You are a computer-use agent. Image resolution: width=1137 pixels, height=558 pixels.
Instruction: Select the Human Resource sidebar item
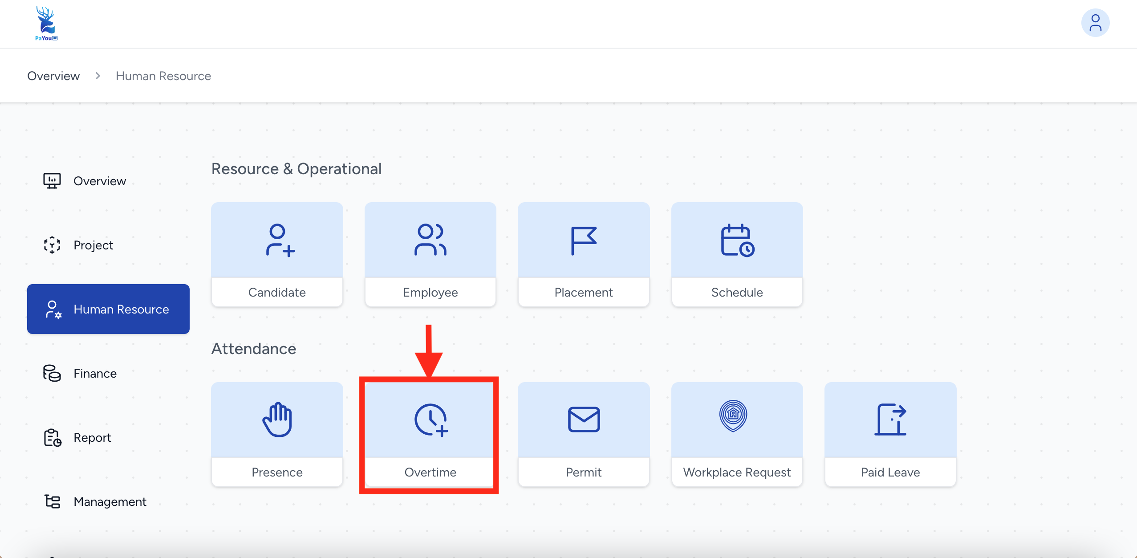pyautogui.click(x=108, y=309)
